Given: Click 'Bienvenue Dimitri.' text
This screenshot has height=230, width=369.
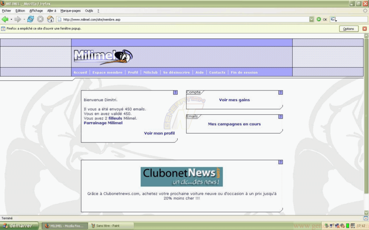Looking at the screenshot, I should pyautogui.click(x=101, y=100).
